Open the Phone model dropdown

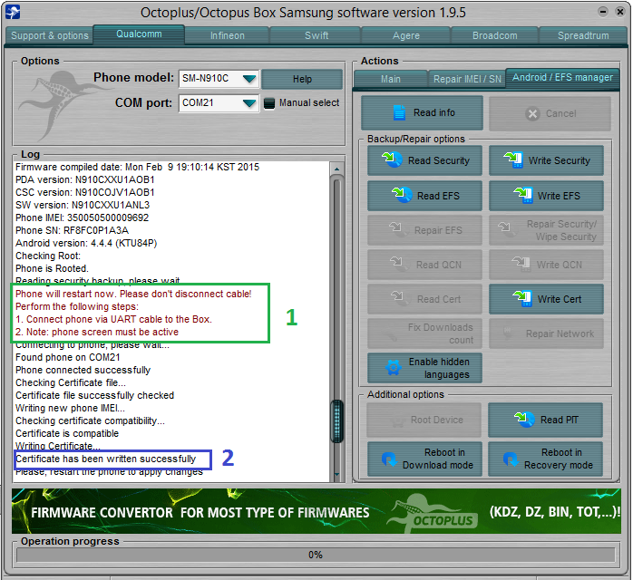[249, 78]
